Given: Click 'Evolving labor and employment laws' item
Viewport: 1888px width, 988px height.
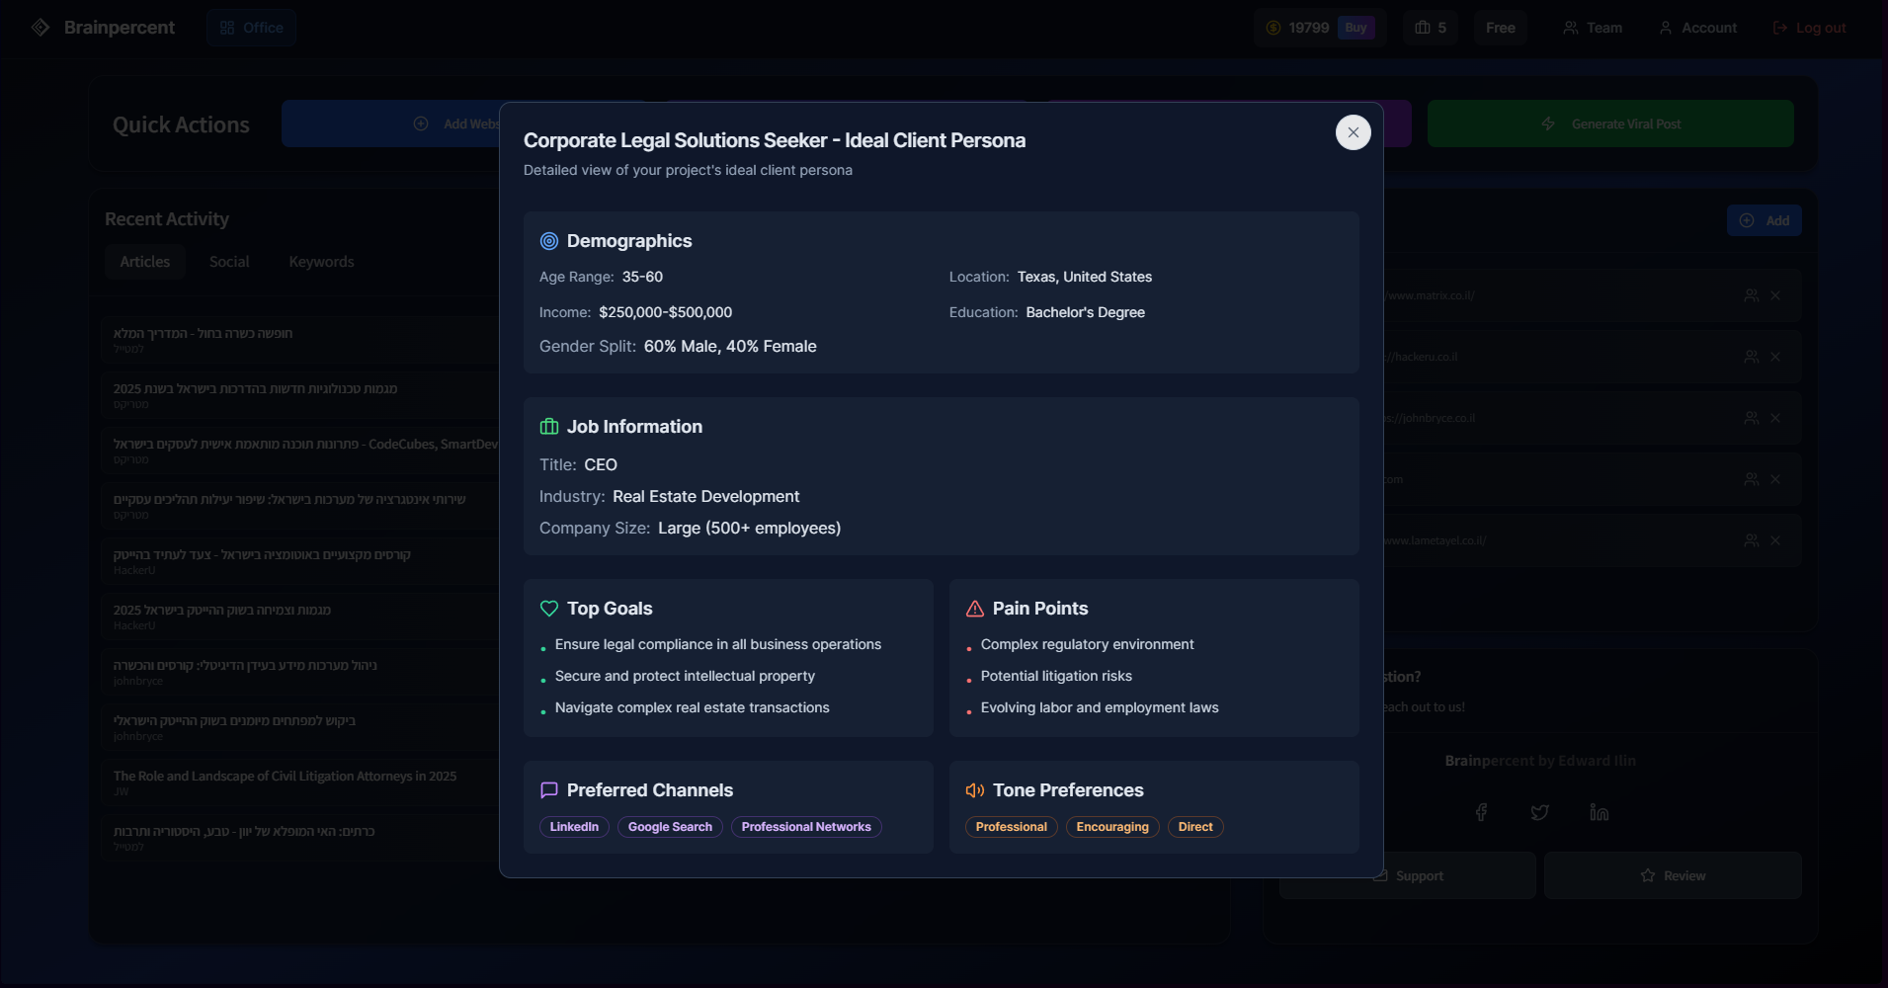Looking at the screenshot, I should click(1100, 707).
